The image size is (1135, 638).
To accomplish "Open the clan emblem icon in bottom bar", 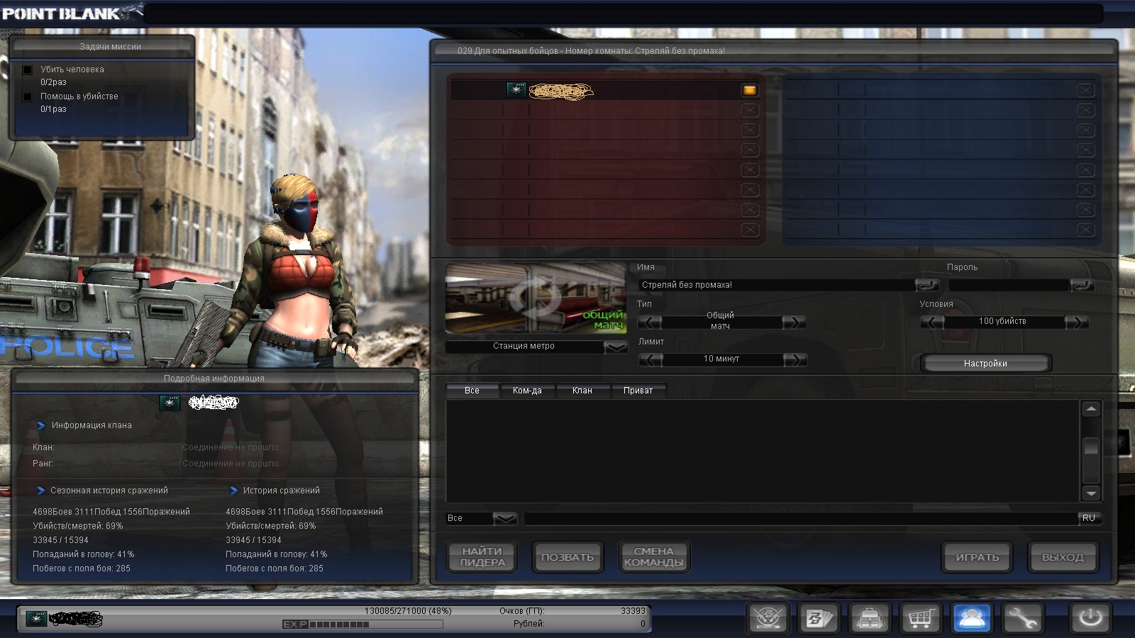I will pyautogui.click(x=768, y=618).
